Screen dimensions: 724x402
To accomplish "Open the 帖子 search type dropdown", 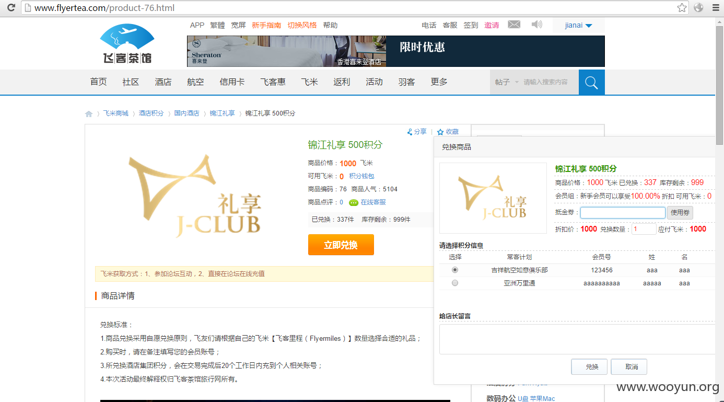I will tap(507, 82).
